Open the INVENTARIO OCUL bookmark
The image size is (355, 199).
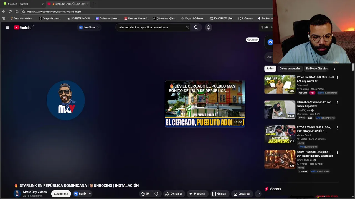(x=79, y=19)
